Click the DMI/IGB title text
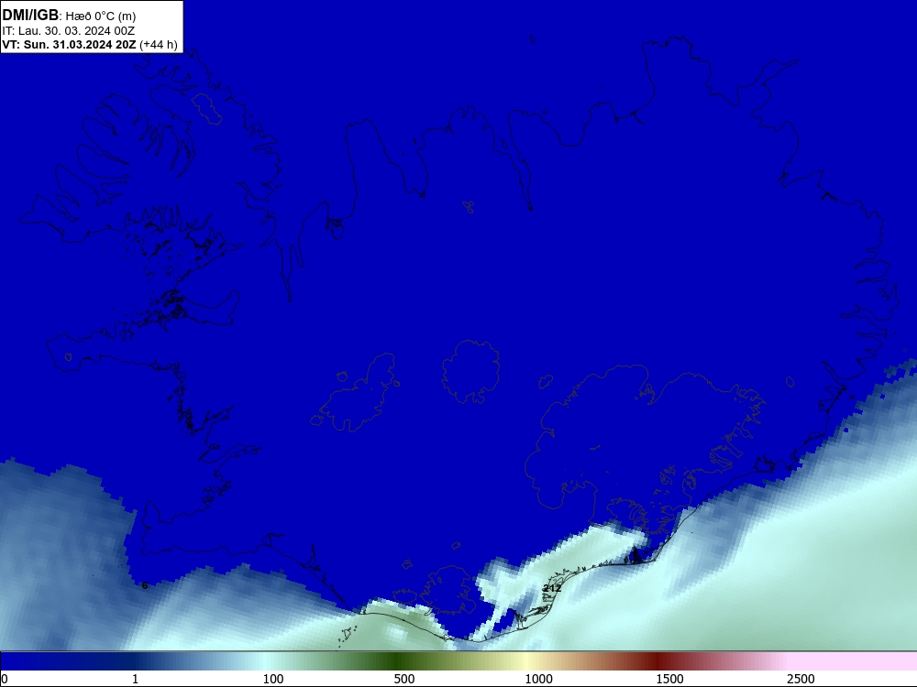The image size is (917, 687). (30, 16)
